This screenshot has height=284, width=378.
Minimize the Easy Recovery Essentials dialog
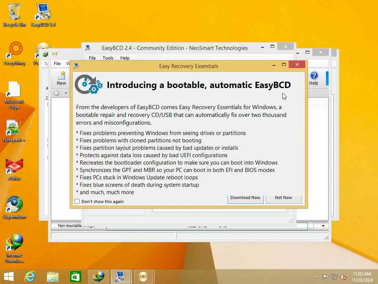(x=274, y=65)
